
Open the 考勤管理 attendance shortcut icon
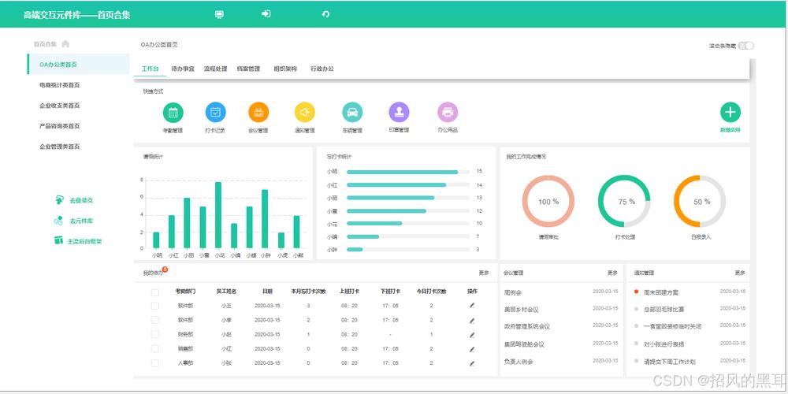pos(173,113)
